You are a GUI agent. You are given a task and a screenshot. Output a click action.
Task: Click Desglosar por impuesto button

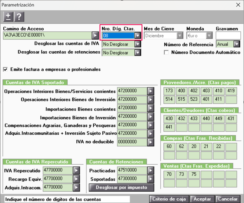click(x=121, y=188)
